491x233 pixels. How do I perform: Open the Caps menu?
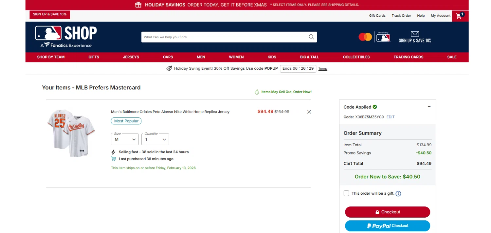[168, 57]
